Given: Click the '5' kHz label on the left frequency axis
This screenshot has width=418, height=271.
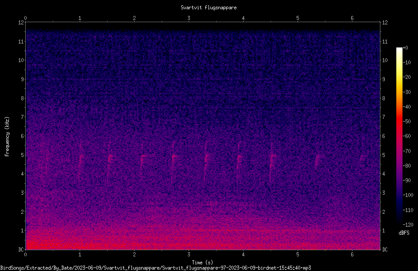Looking at the screenshot, I should (23, 155).
